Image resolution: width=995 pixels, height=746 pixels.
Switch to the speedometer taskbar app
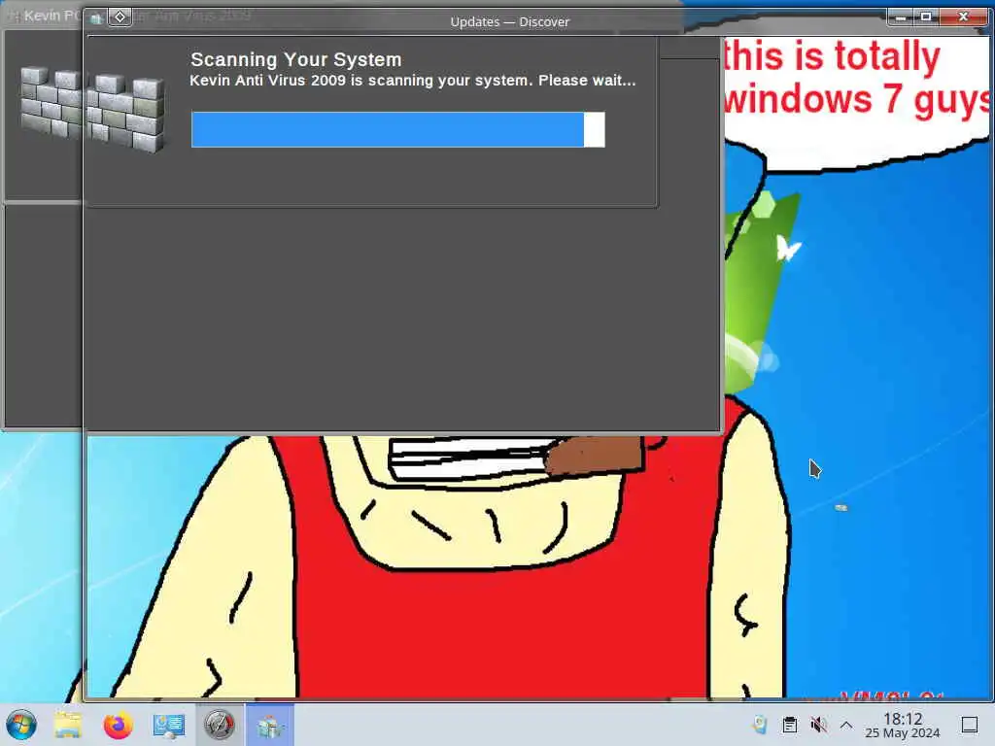[219, 725]
